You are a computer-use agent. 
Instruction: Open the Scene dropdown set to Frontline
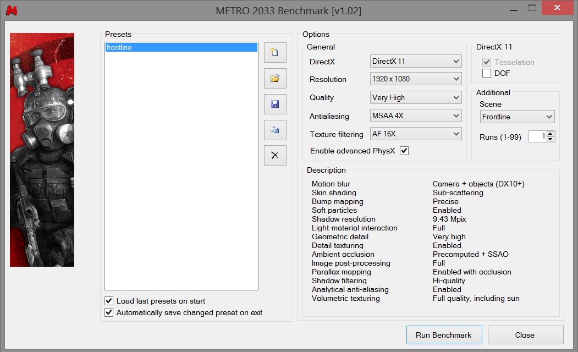517,117
